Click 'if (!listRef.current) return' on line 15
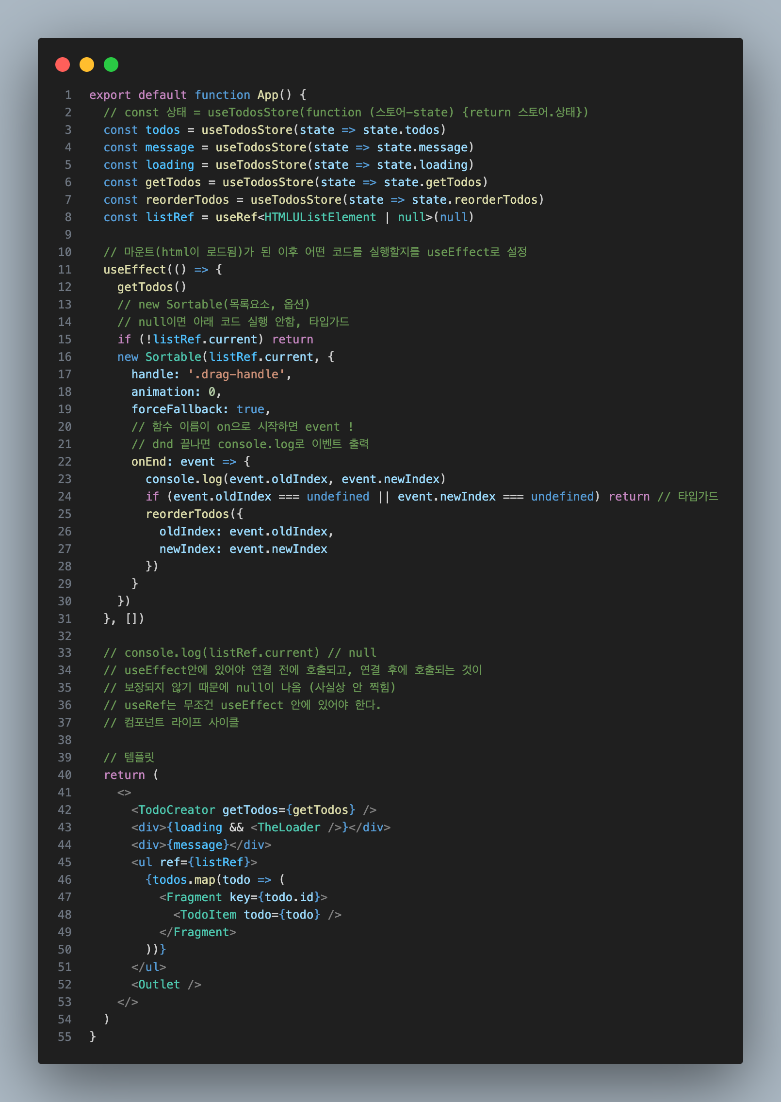781x1102 pixels. point(215,340)
